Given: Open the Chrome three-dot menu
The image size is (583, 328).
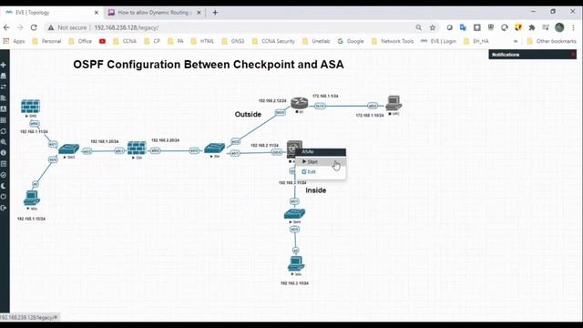Looking at the screenshot, I should point(573,27).
